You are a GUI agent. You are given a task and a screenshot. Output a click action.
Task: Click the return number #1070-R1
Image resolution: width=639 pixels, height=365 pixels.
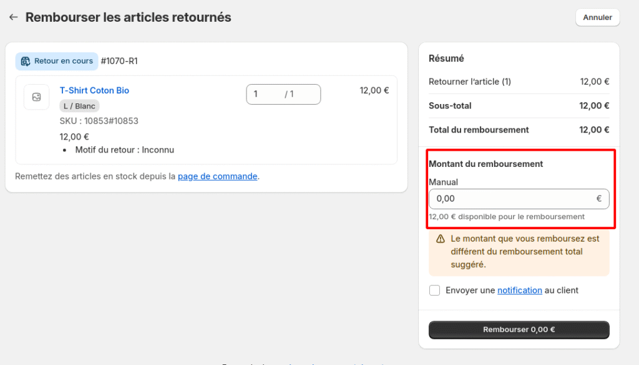119,61
